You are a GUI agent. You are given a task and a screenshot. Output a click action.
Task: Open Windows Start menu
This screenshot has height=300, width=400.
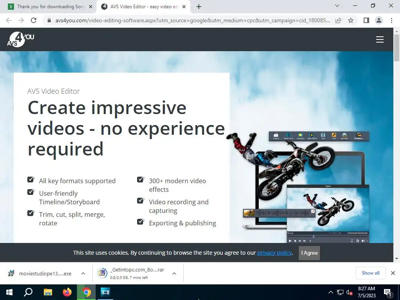tap(9, 292)
